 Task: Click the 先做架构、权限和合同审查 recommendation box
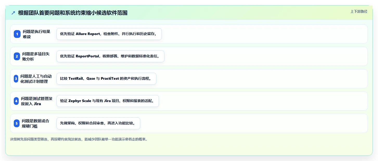click(98, 123)
